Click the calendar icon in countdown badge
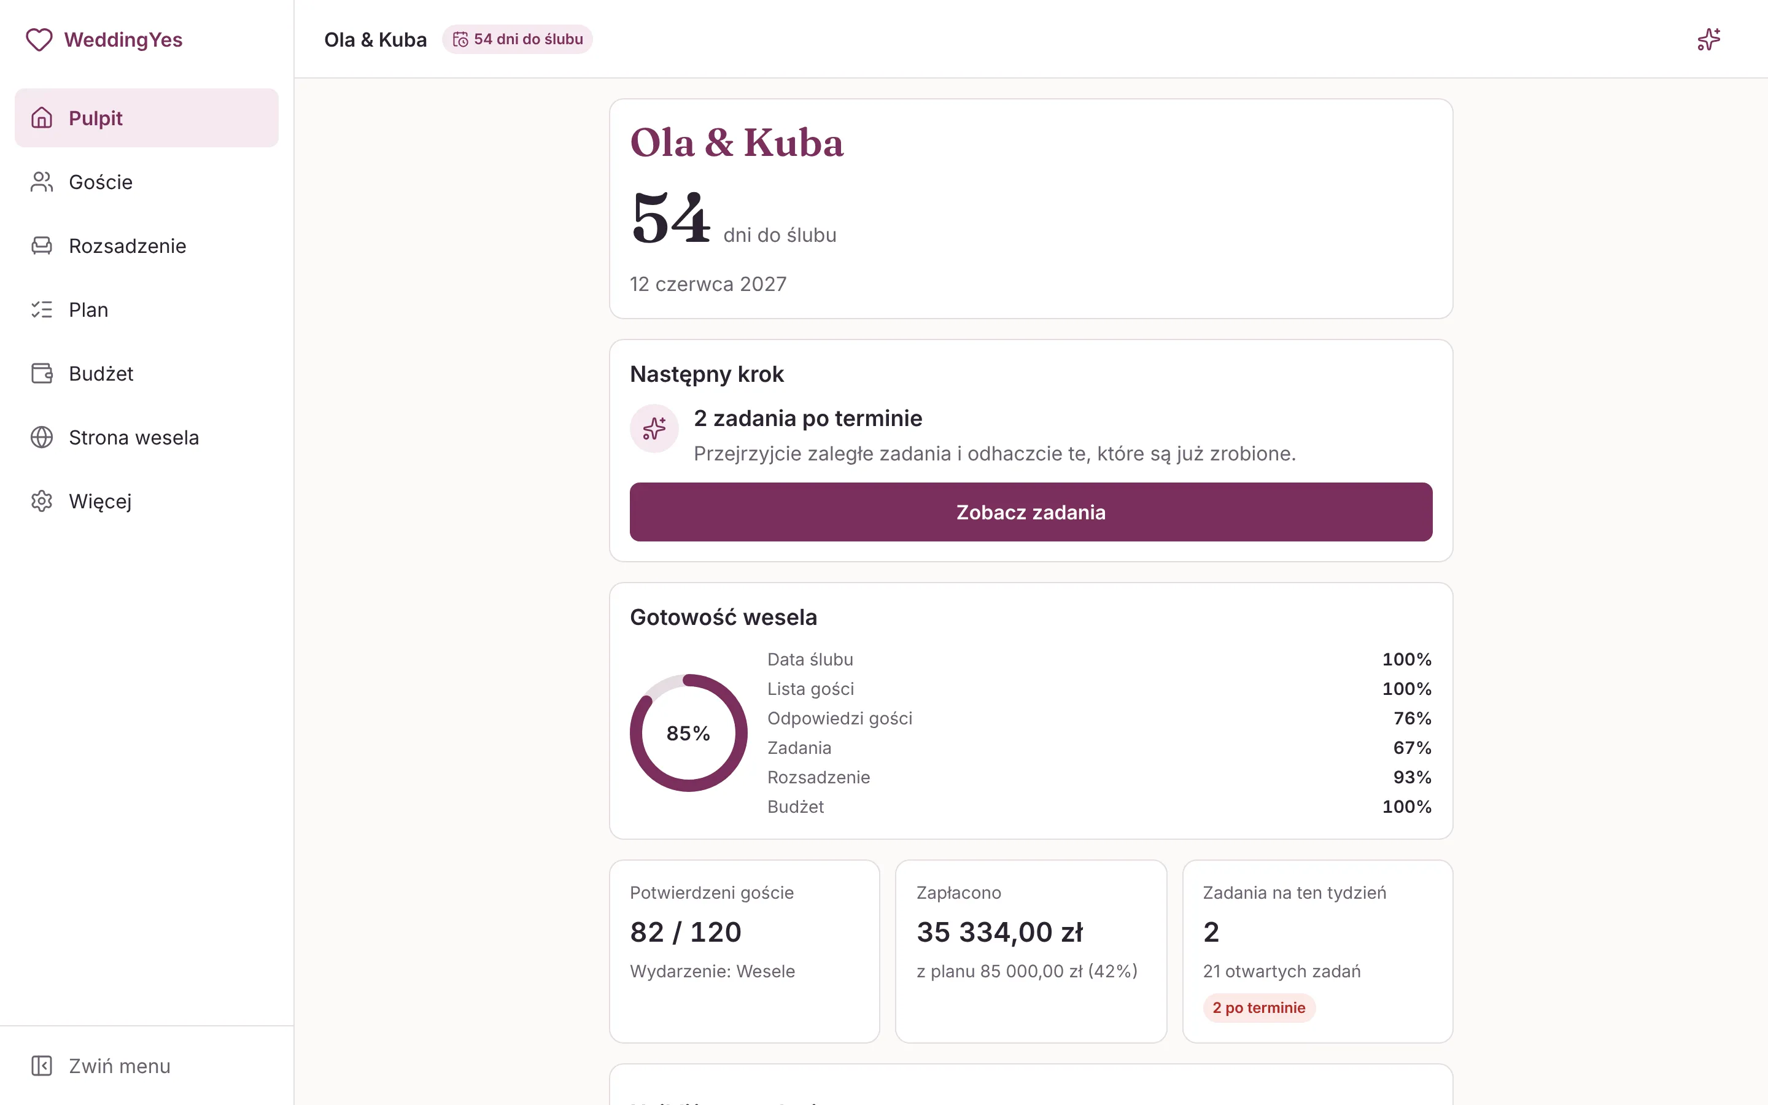Image resolution: width=1768 pixels, height=1105 pixels. click(460, 39)
